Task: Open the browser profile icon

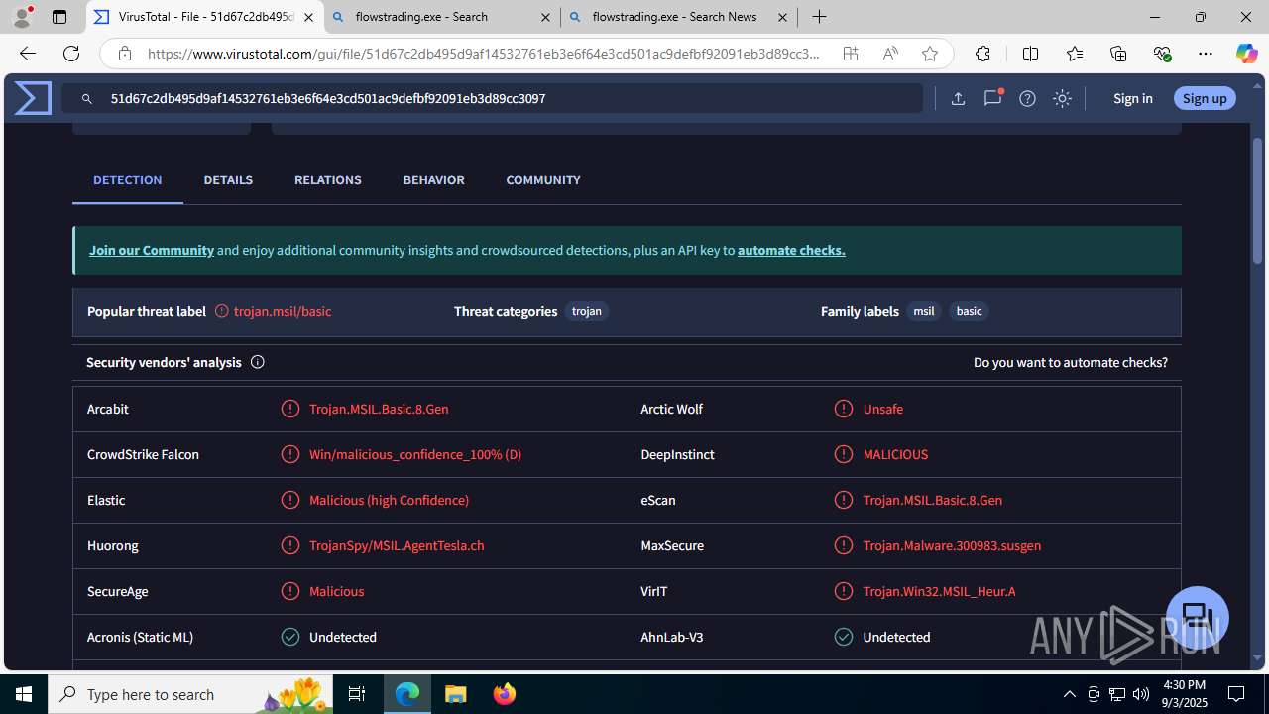Action: tap(22, 17)
